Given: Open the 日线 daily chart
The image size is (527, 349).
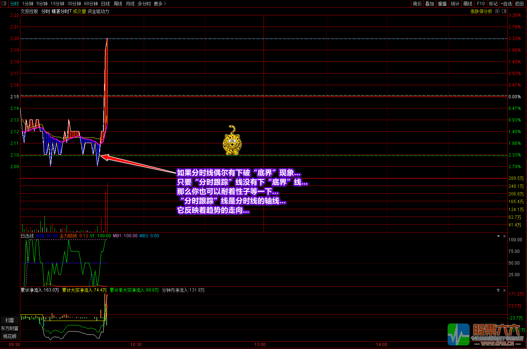Looking at the screenshot, I should (106, 4).
